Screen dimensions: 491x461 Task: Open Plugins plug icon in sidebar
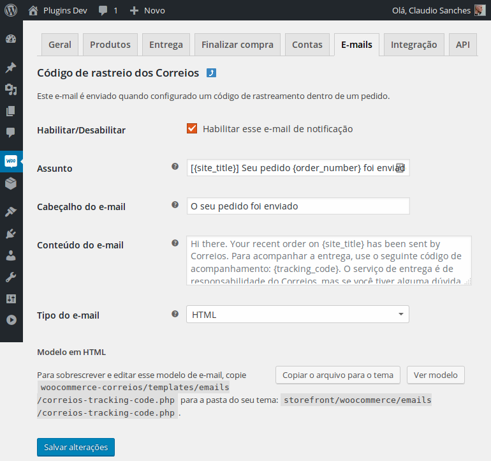tap(11, 234)
